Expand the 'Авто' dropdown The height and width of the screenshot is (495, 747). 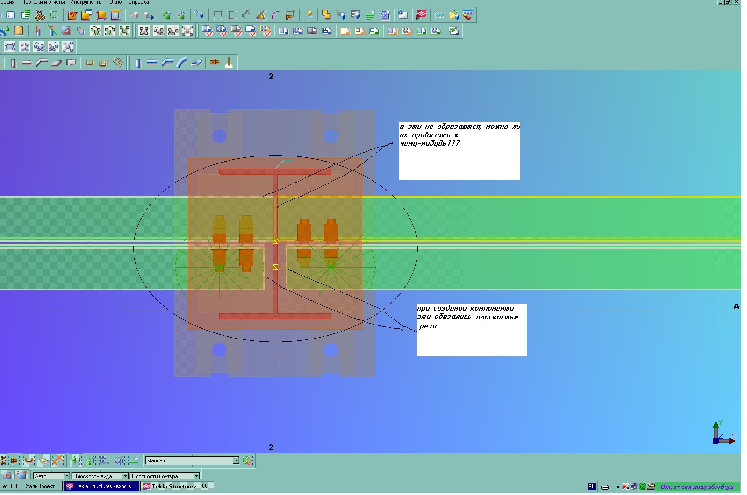[x=67, y=476]
